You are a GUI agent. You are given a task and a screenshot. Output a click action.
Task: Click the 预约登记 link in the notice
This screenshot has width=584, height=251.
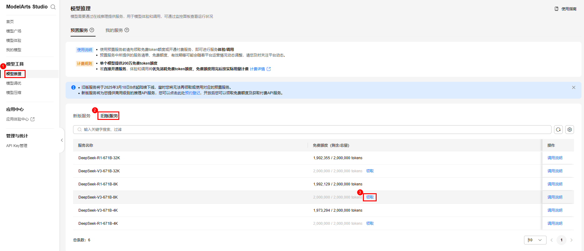193,93
